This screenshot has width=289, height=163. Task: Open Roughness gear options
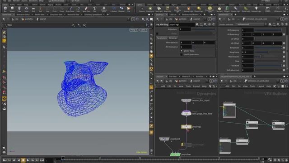[284, 52]
